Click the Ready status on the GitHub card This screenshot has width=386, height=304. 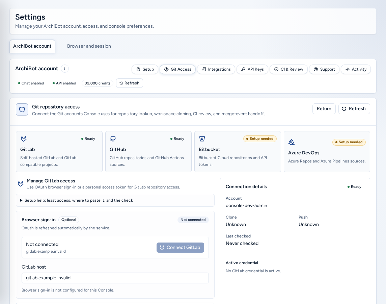pos(177,139)
